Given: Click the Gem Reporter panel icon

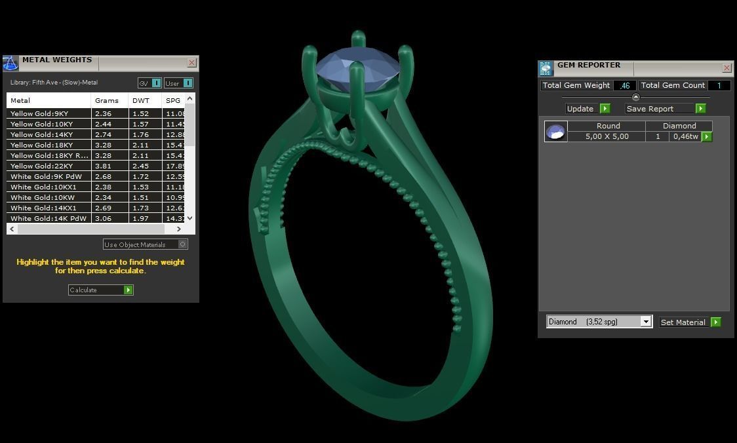Looking at the screenshot, I should pos(546,69).
